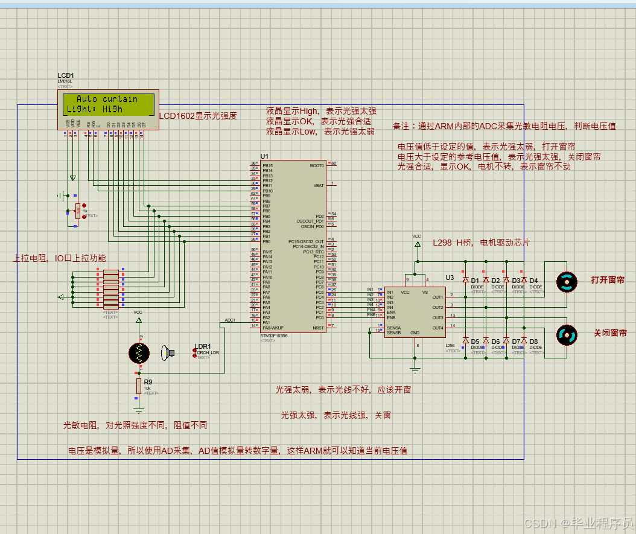Select the ground symbol left of potentiometer
Screen dimensions: 636x534
(x=61, y=196)
